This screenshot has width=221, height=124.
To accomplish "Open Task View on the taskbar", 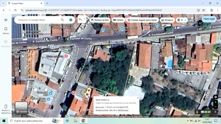I will pyautogui.click(x=67, y=121).
